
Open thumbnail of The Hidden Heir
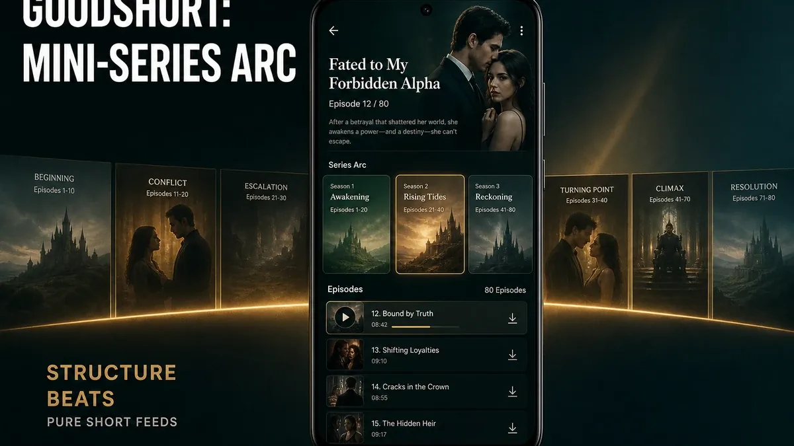tap(345, 428)
